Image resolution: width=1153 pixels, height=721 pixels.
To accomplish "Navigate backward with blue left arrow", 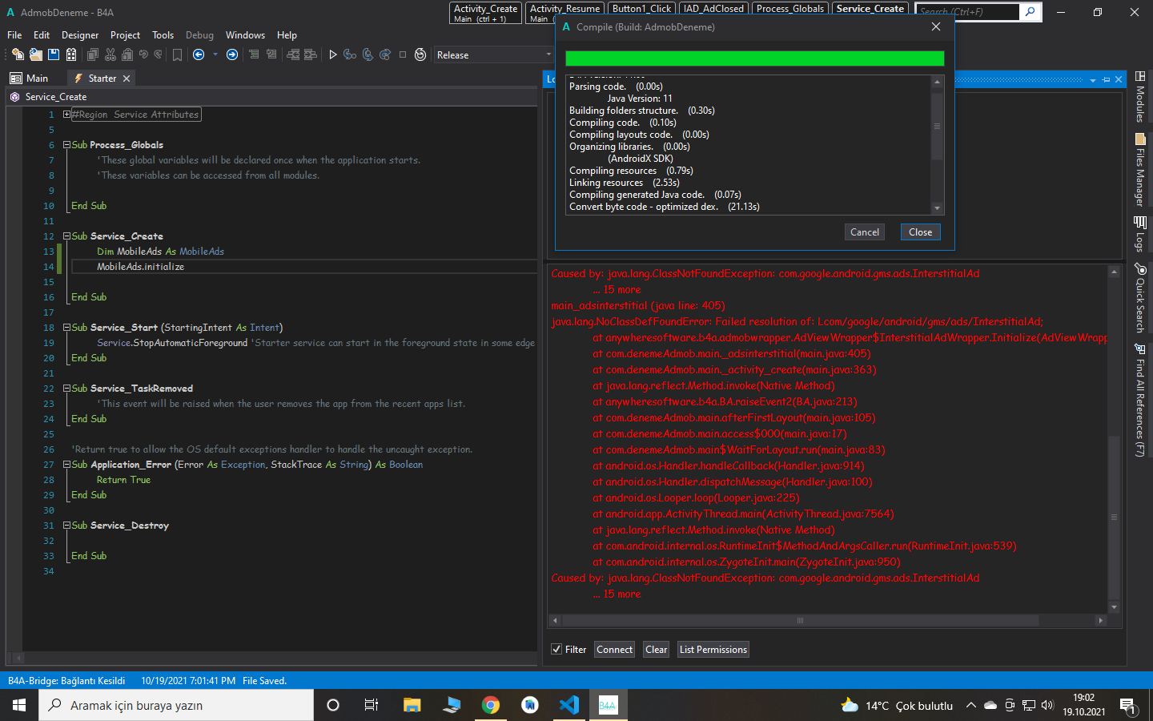I will point(199,54).
